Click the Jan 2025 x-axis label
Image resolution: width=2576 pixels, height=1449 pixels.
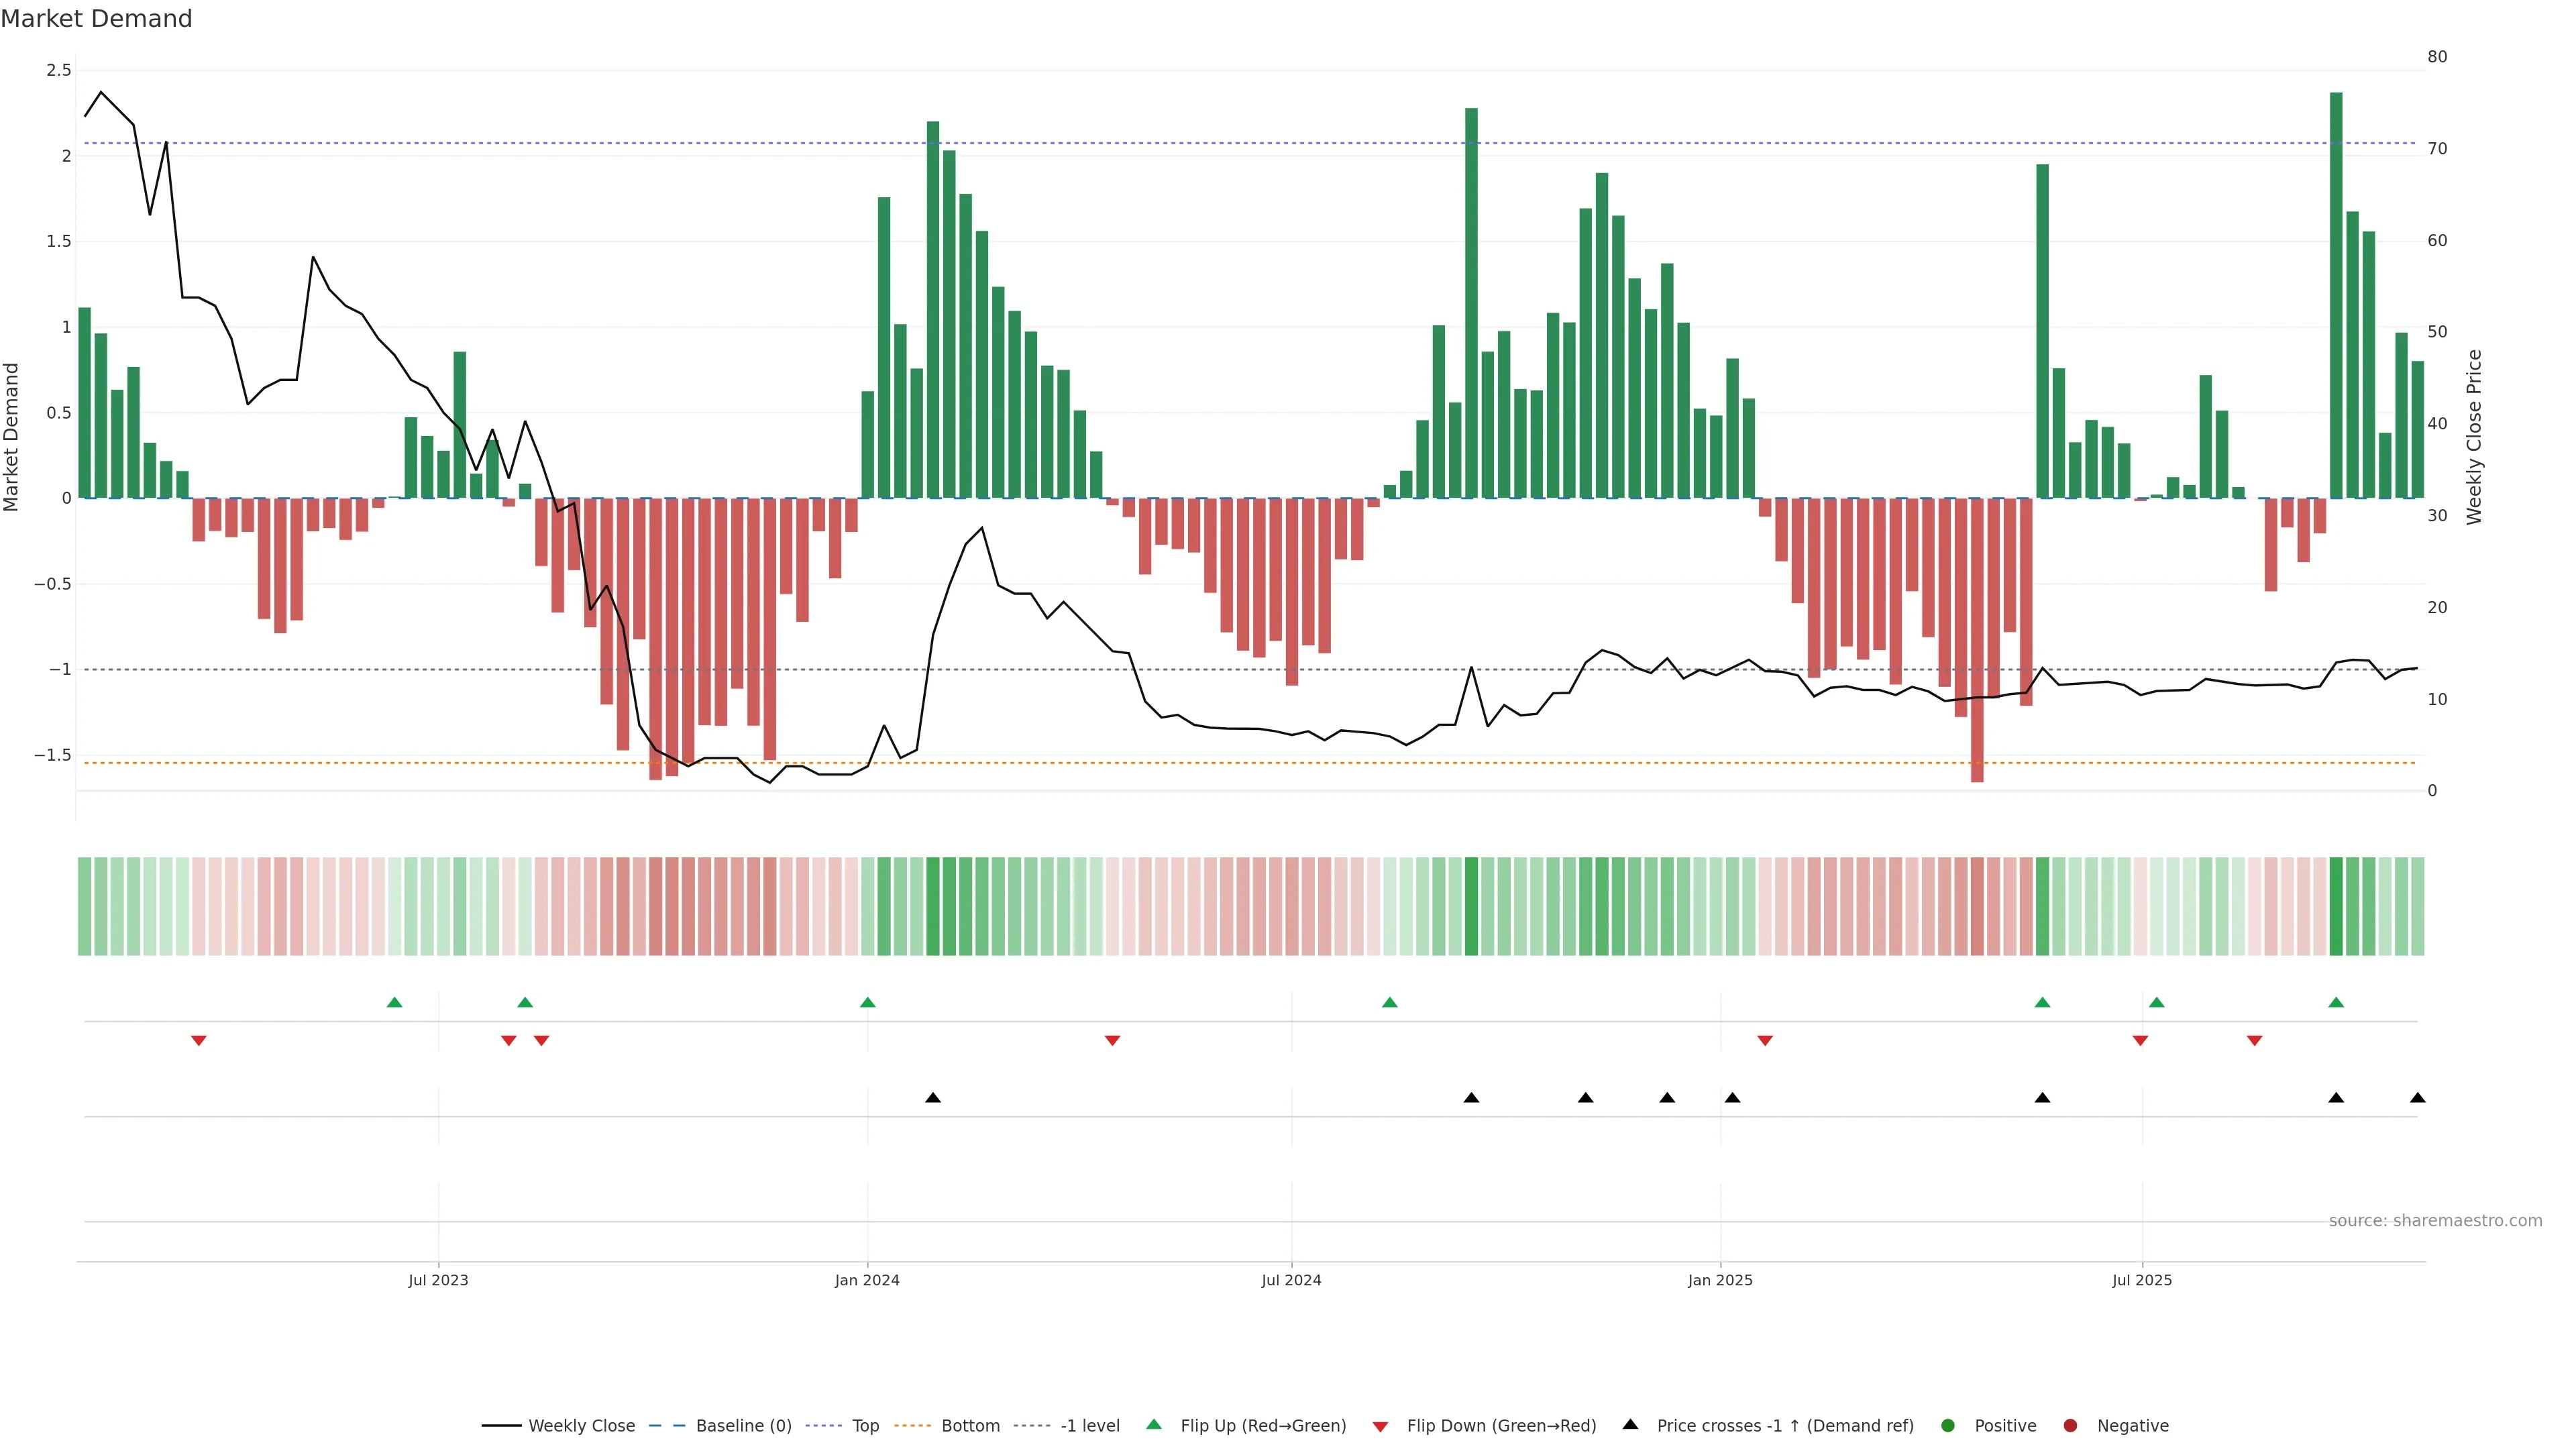pyautogui.click(x=1720, y=1280)
